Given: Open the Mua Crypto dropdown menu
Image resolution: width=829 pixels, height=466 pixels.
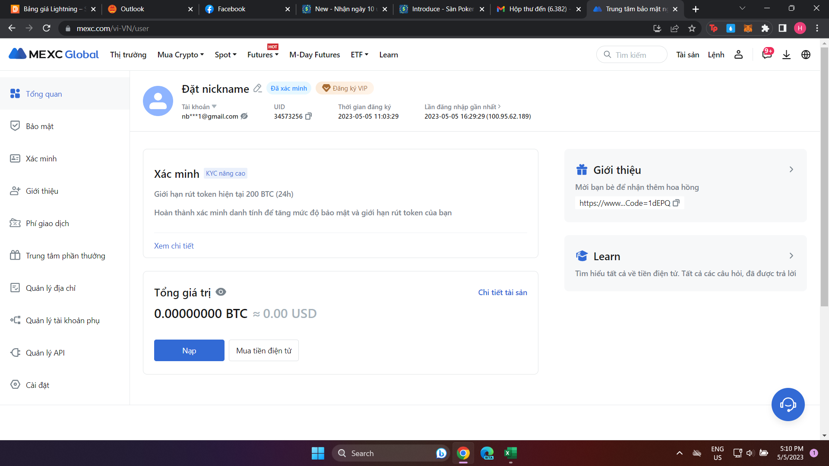Looking at the screenshot, I should pos(180,55).
